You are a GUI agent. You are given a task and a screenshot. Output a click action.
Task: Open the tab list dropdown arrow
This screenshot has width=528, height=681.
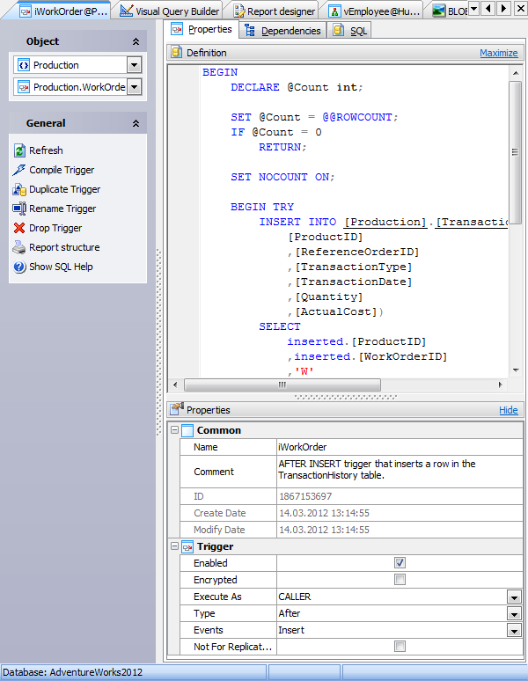(x=473, y=8)
